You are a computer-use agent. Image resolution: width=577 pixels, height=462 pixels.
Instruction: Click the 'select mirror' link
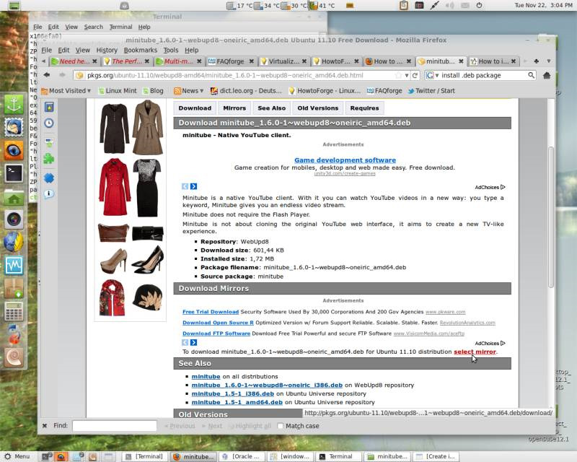475,352
